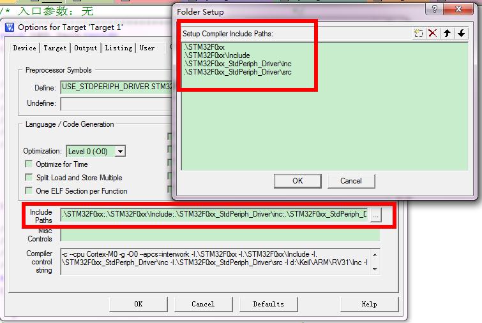
Task: Move selected path up with arrow icon
Action: click(x=447, y=33)
